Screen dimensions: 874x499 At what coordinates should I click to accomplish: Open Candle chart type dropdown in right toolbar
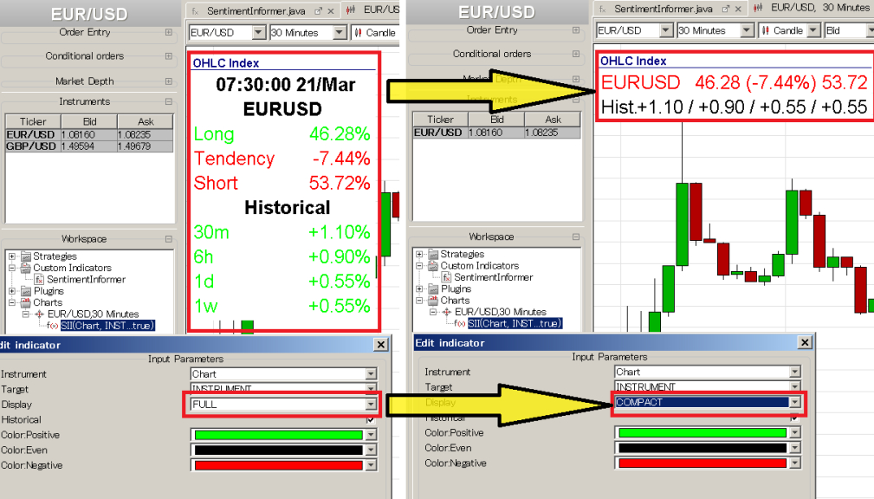click(x=813, y=30)
